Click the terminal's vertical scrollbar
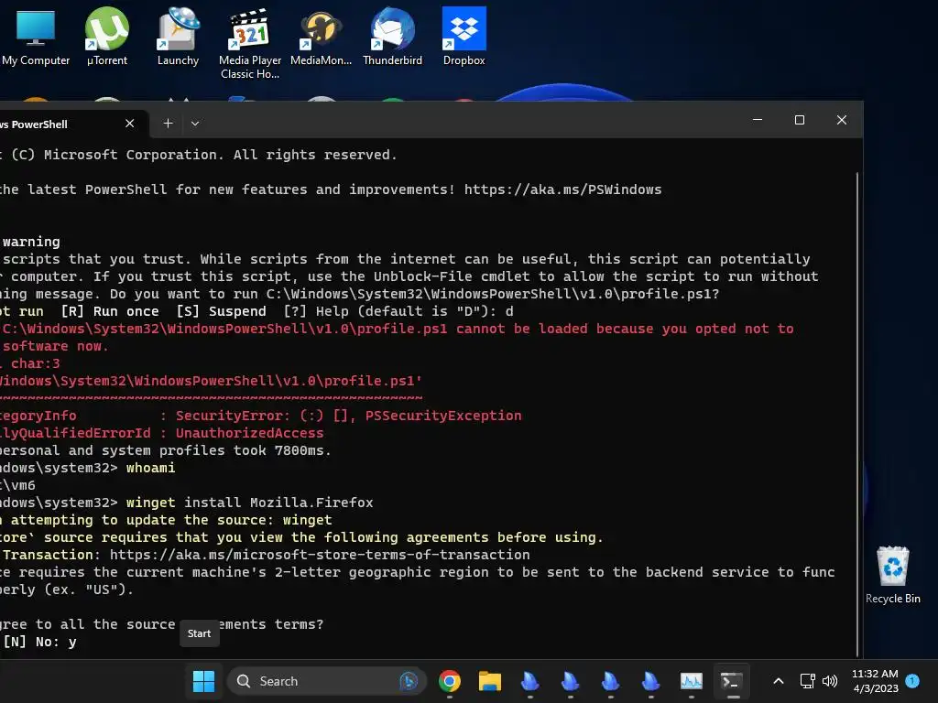Image resolution: width=938 pixels, height=703 pixels. point(857,413)
